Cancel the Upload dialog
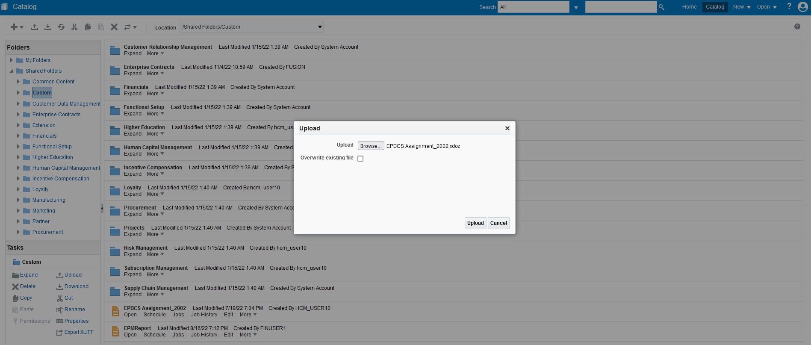The height and width of the screenshot is (345, 811). tap(498, 223)
